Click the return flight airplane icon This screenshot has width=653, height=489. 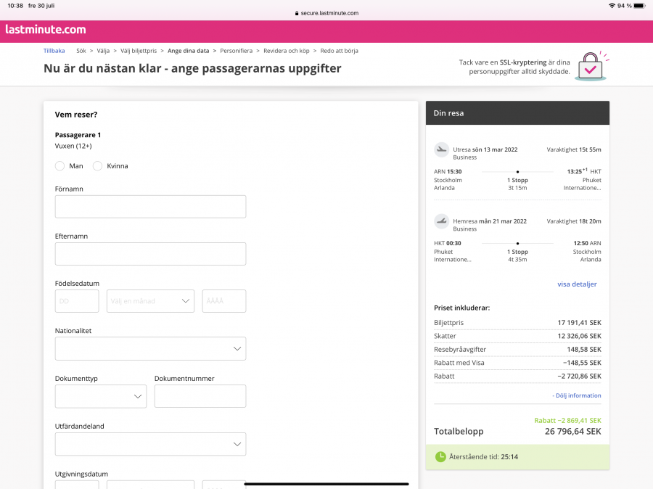click(x=441, y=221)
